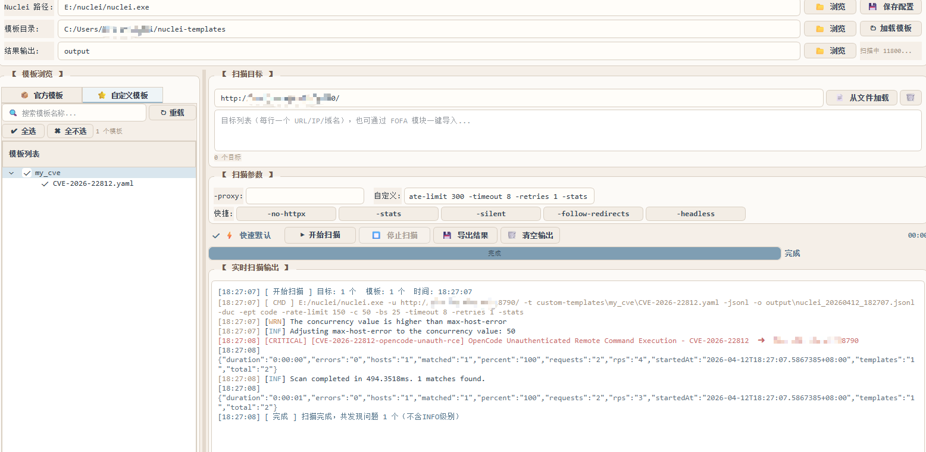The height and width of the screenshot is (452, 926).
Task: Click the magnifier icon in template search
Action: (13, 113)
